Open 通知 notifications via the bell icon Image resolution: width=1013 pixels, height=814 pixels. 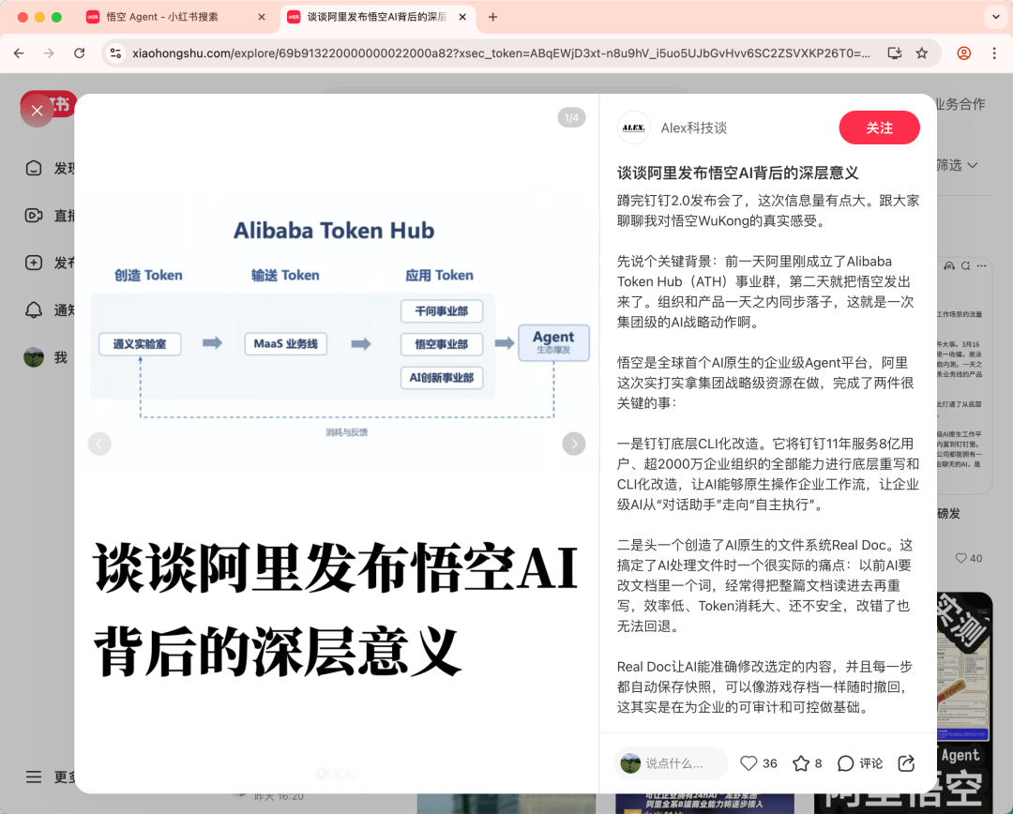pyautogui.click(x=34, y=309)
